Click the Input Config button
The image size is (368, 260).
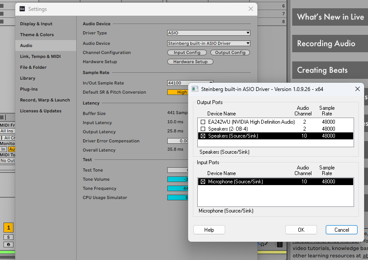187,53
